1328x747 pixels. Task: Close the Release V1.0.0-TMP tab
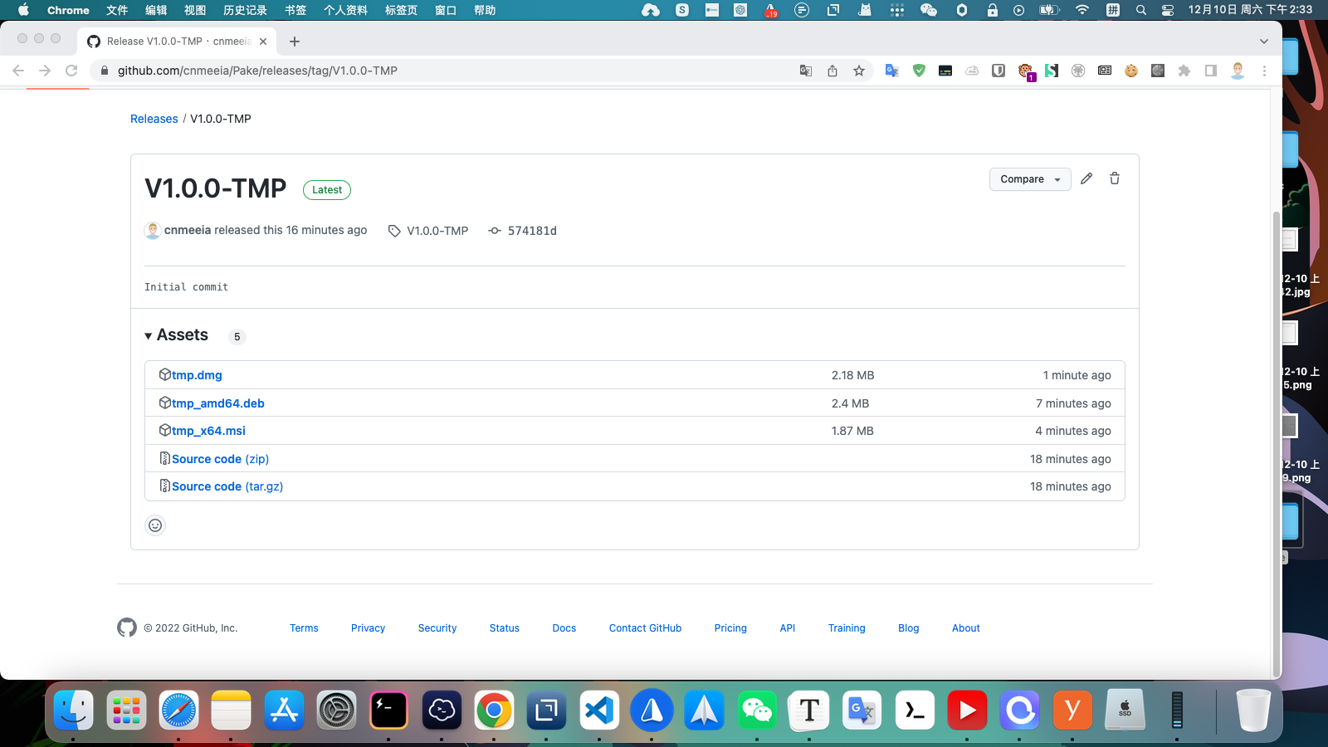263,41
